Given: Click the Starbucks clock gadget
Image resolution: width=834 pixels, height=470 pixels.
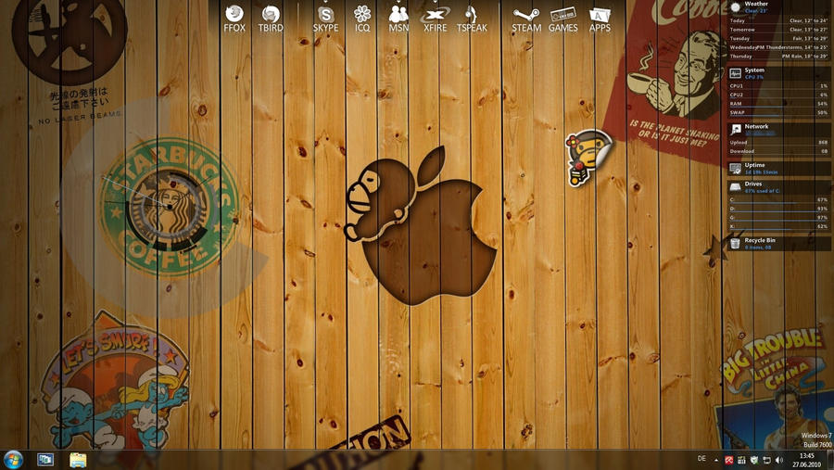Looking at the screenshot, I should click(x=170, y=207).
